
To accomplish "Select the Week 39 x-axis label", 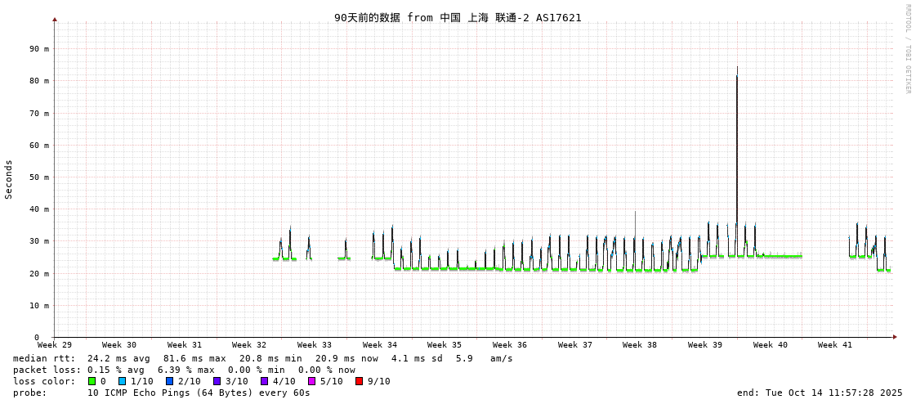I will (x=705, y=345).
